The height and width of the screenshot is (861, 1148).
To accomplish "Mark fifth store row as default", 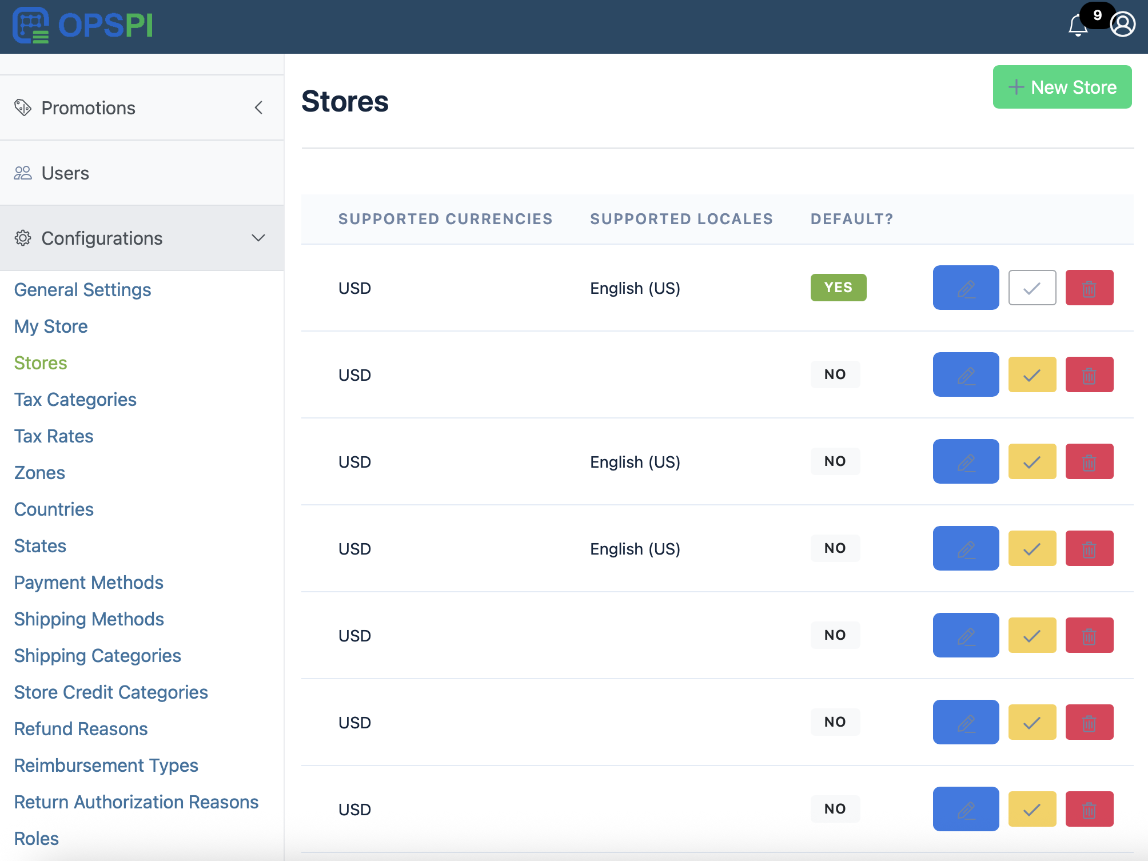I will pyautogui.click(x=1032, y=635).
